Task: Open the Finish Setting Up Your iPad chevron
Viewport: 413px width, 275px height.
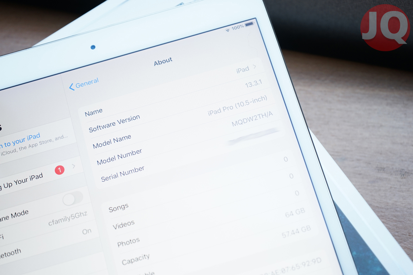Action: tap(74, 166)
